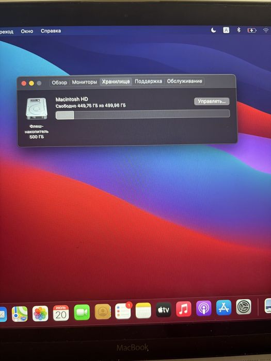Open the Contacts app icon
Viewport: 271px width, 361px height.
pyautogui.click(x=103, y=311)
